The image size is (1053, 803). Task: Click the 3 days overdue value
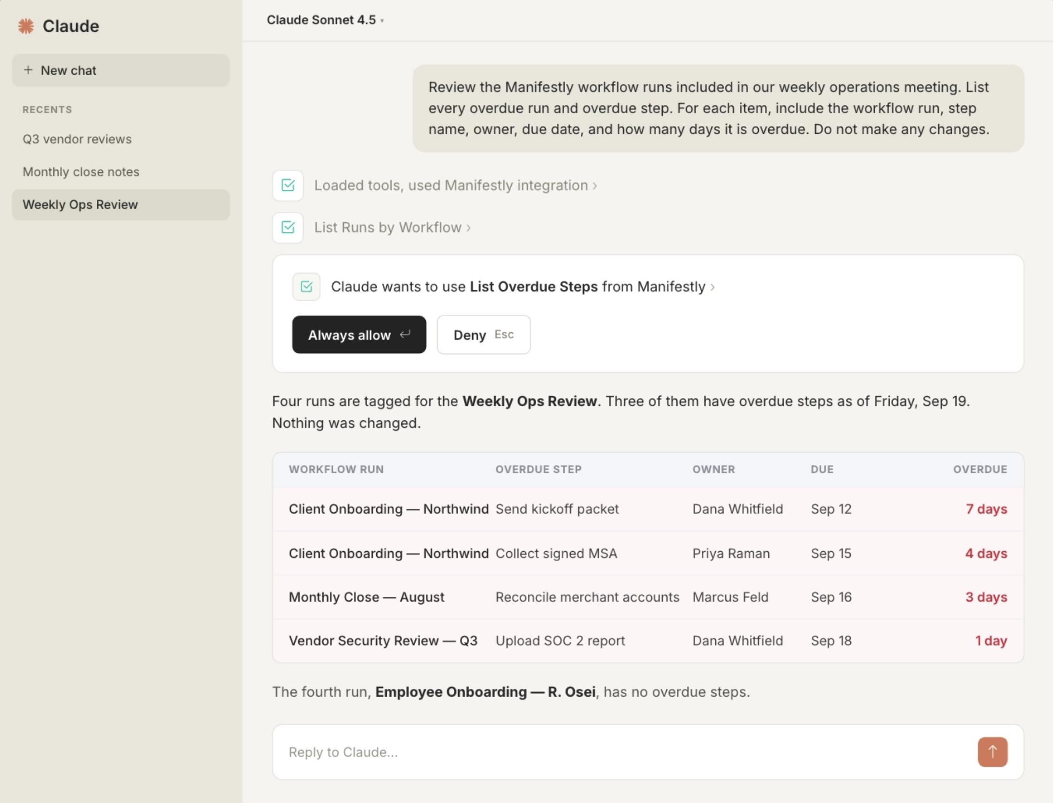(986, 597)
